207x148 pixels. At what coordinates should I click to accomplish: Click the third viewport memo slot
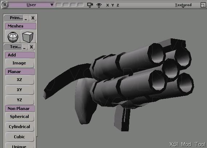coord(73,5)
